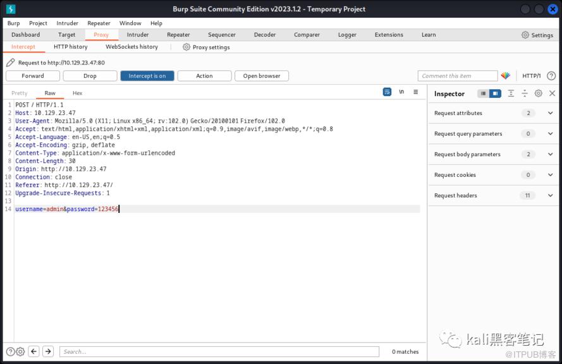
Task: Switch to the Repeater tab
Action: [x=178, y=35]
